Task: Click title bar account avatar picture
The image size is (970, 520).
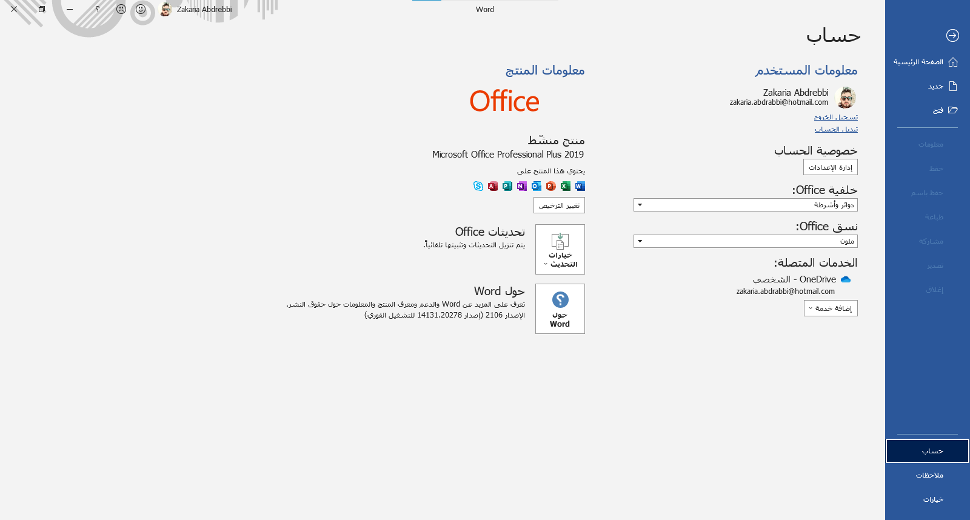Action: pyautogui.click(x=166, y=9)
